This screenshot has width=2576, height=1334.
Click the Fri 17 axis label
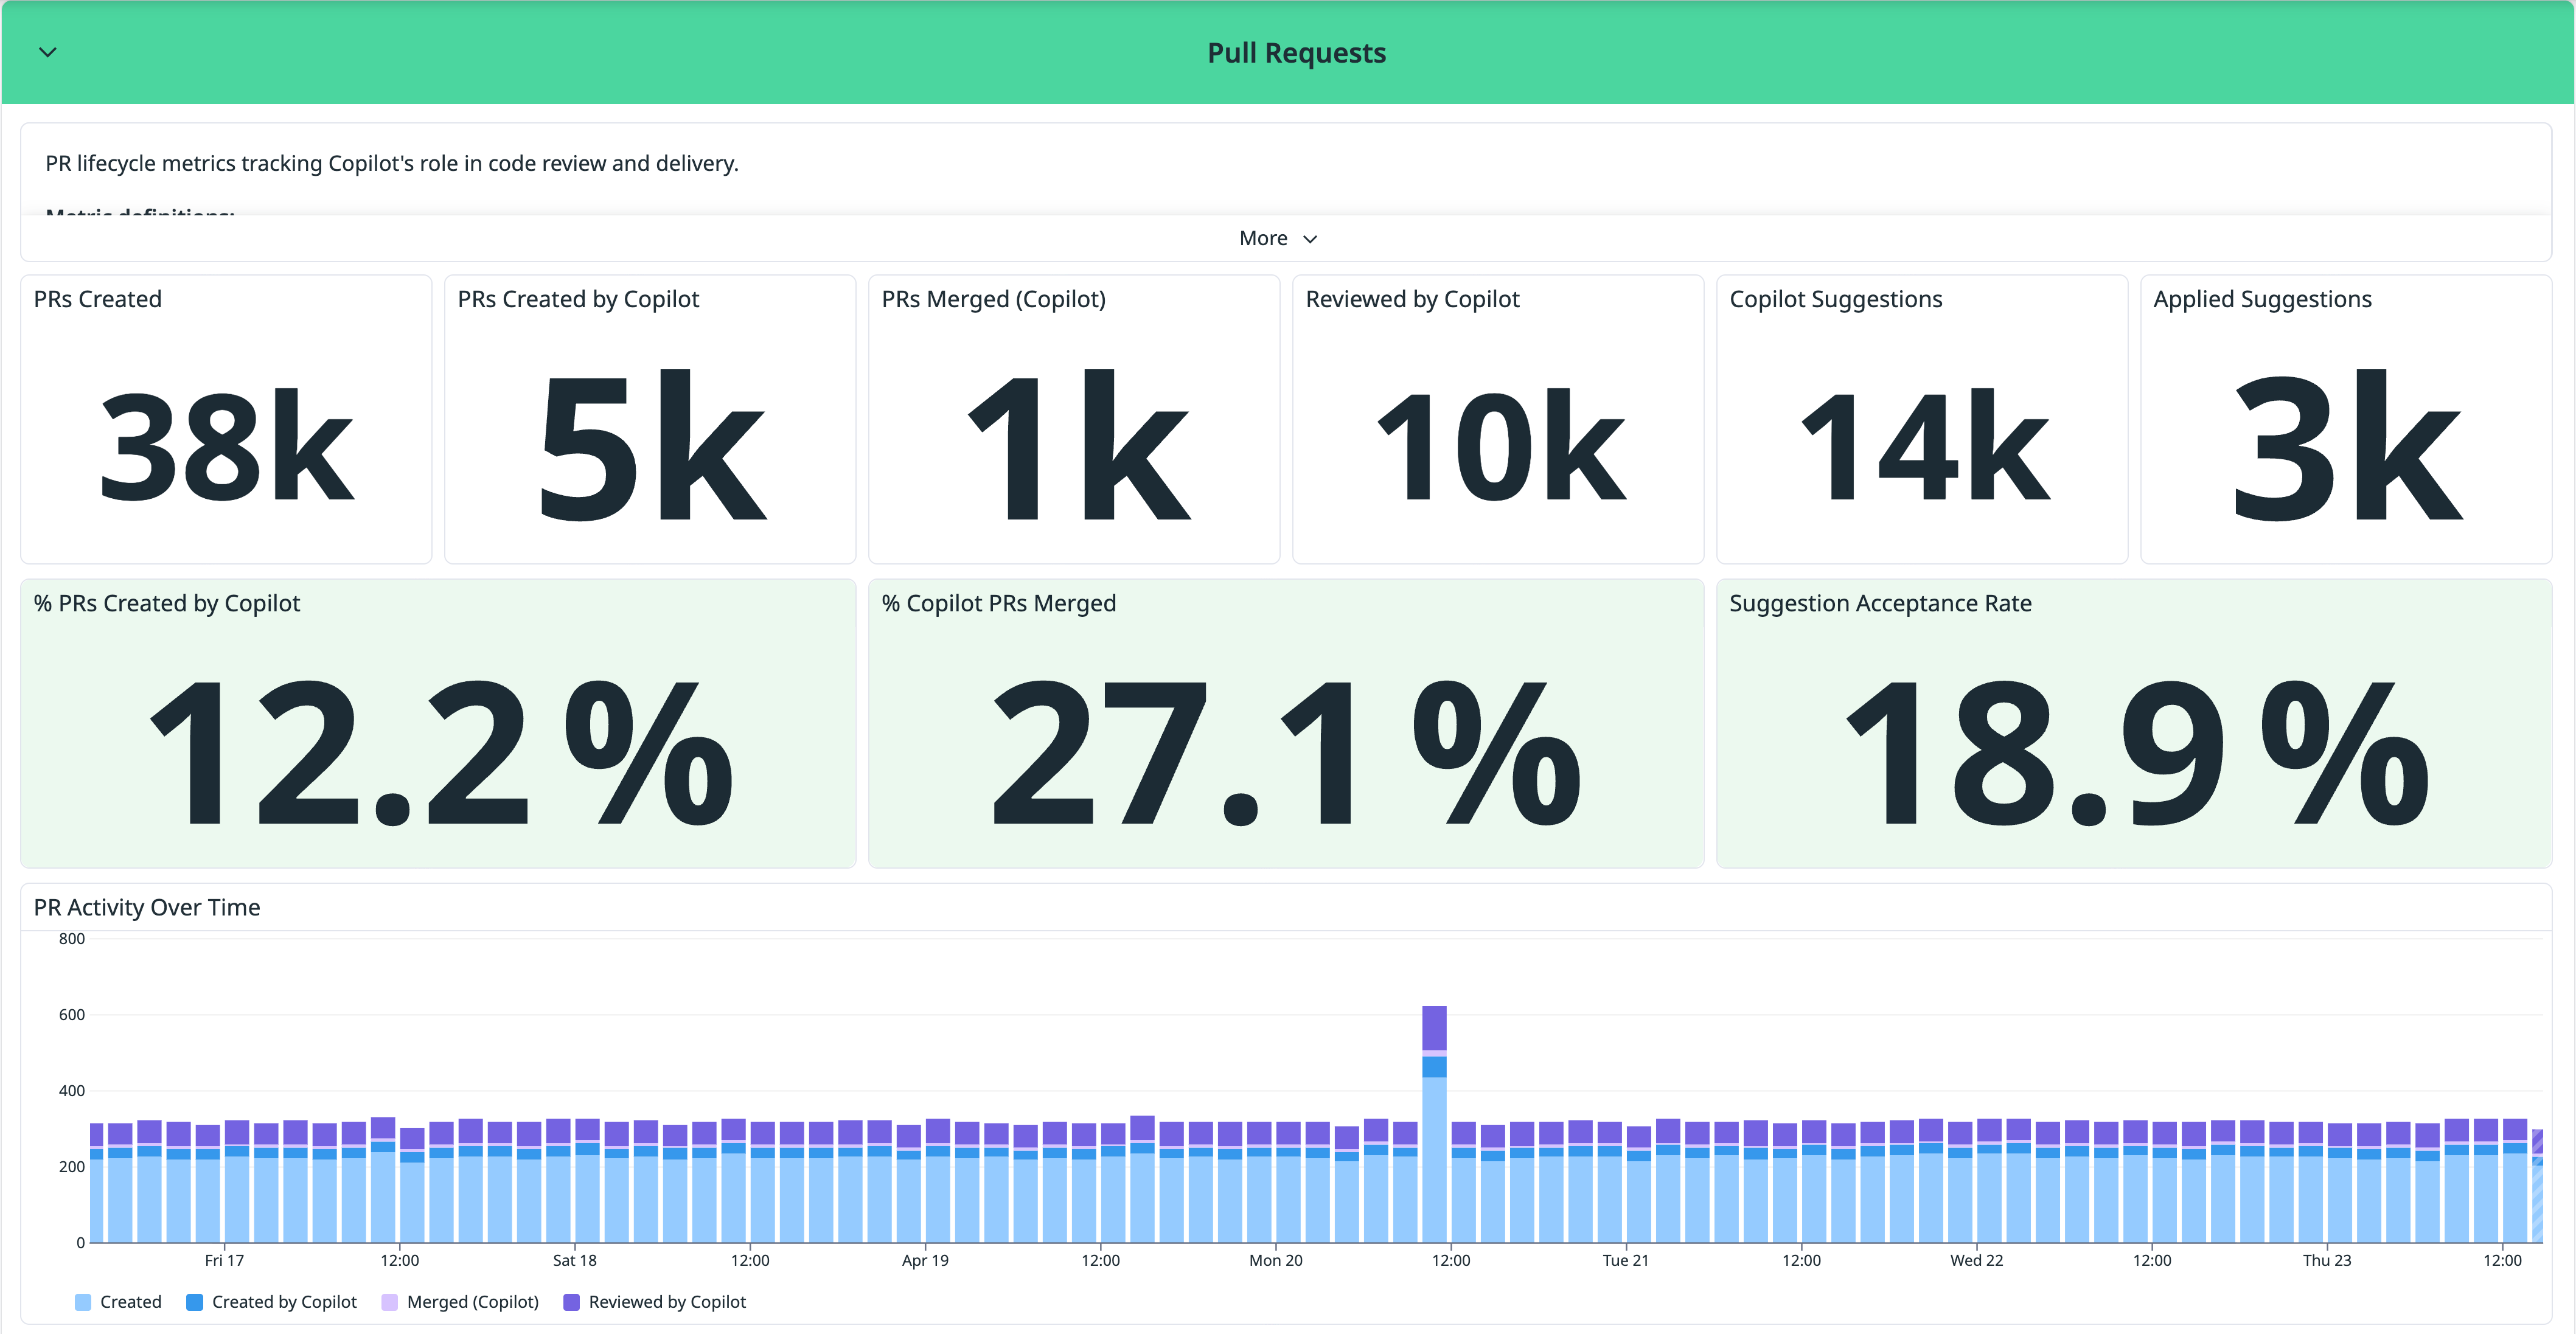click(x=224, y=1260)
